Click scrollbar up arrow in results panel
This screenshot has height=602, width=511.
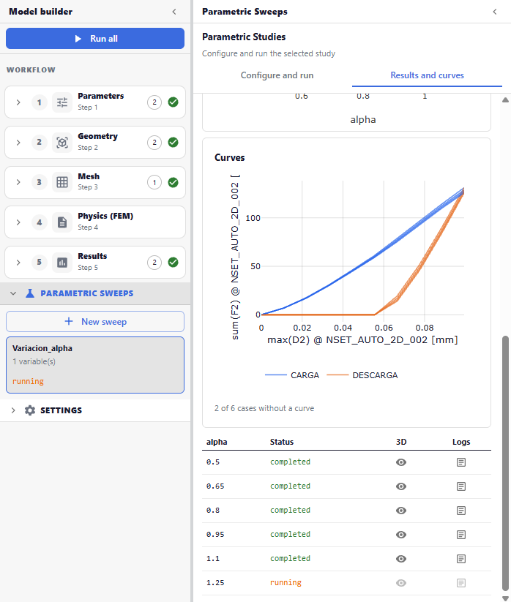pos(505,99)
